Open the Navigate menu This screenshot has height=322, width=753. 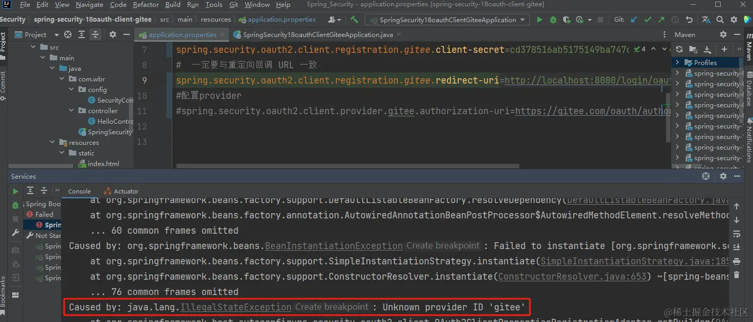tap(90, 4)
